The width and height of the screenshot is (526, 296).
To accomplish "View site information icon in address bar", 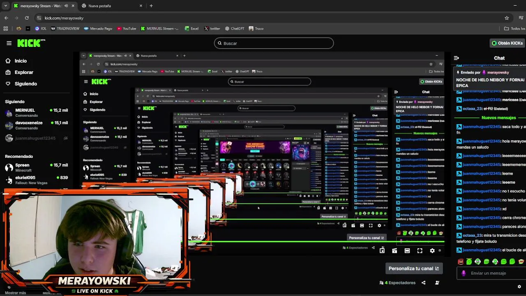I will coord(39,18).
